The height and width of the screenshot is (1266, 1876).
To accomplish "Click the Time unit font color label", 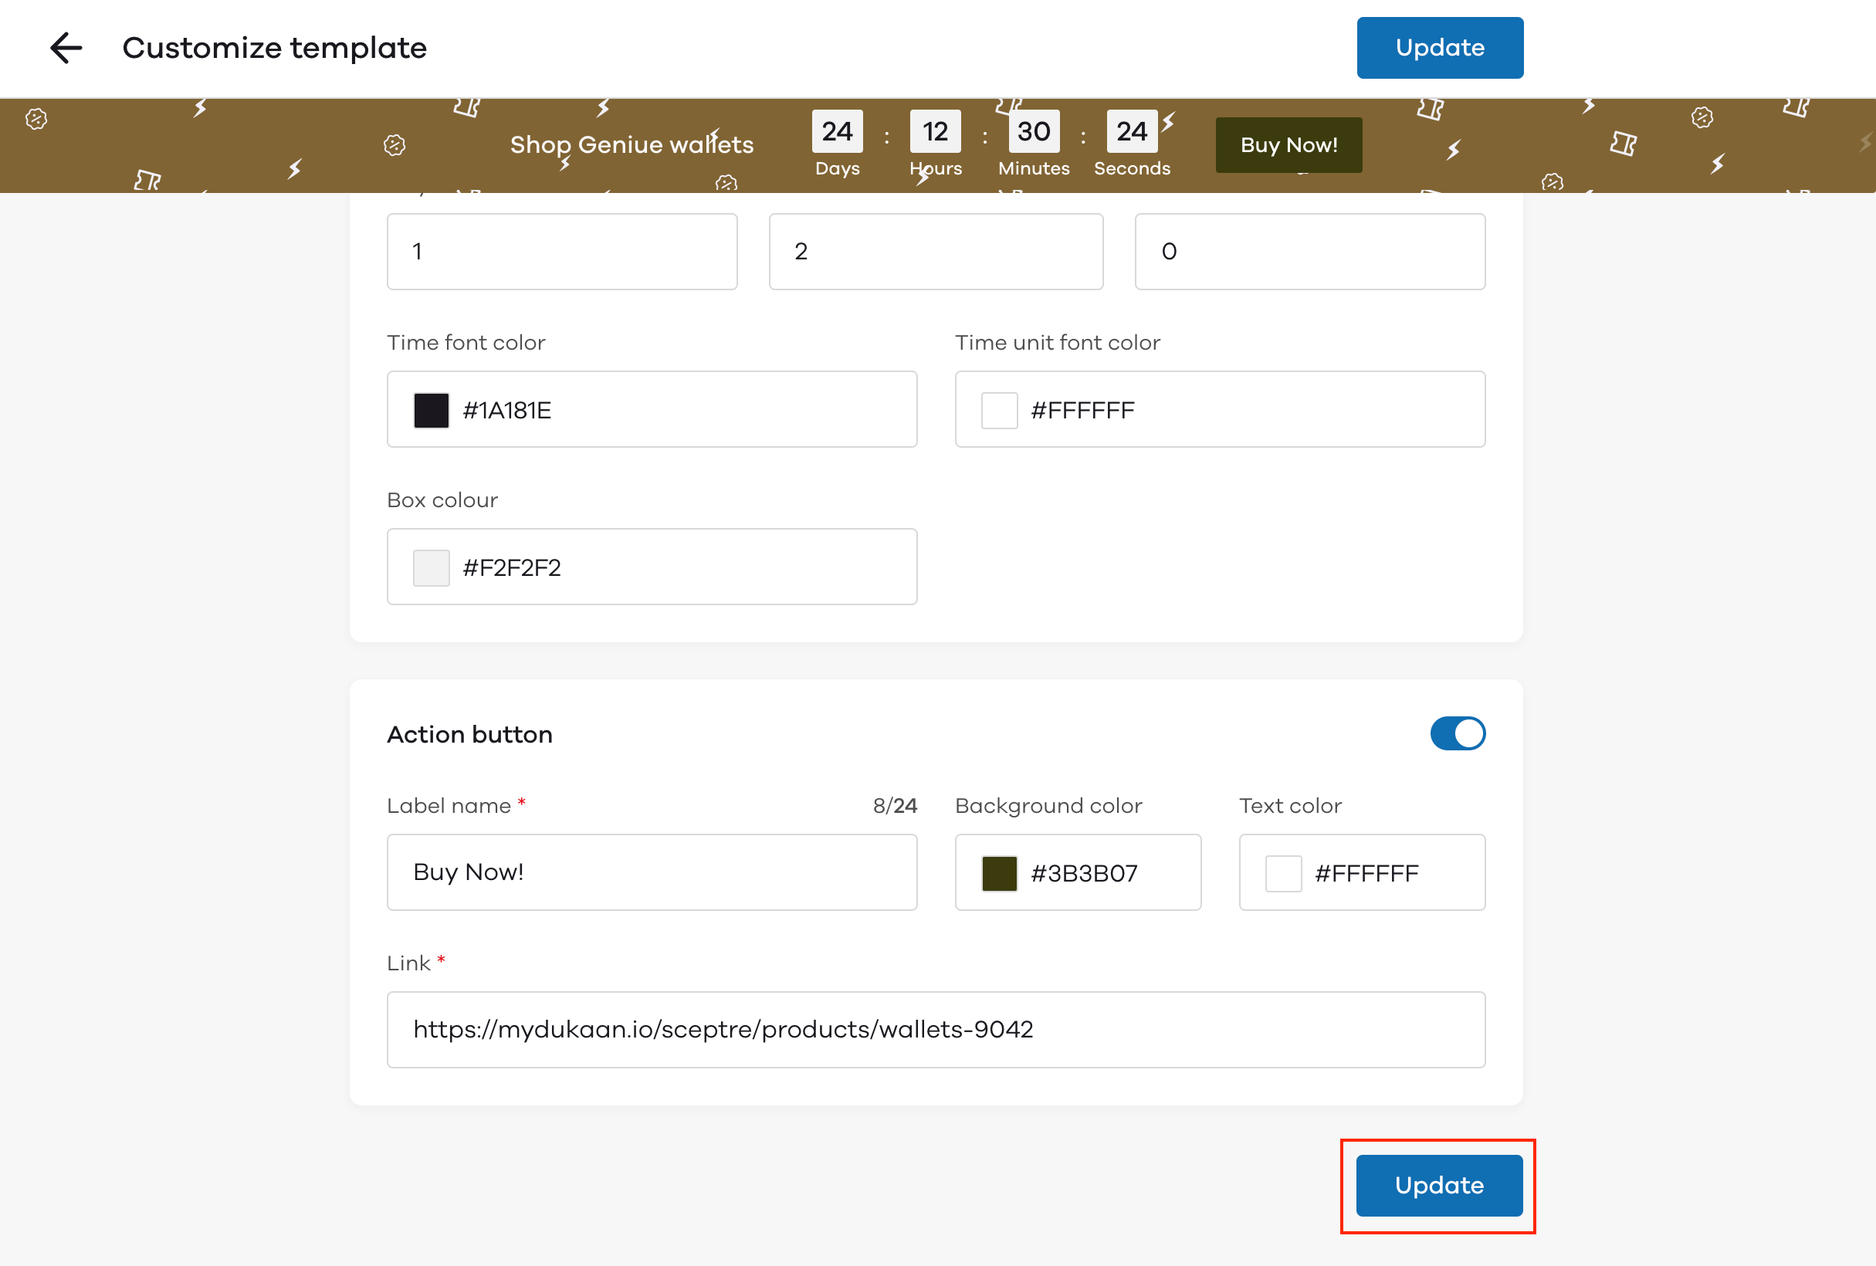I will tap(1058, 342).
